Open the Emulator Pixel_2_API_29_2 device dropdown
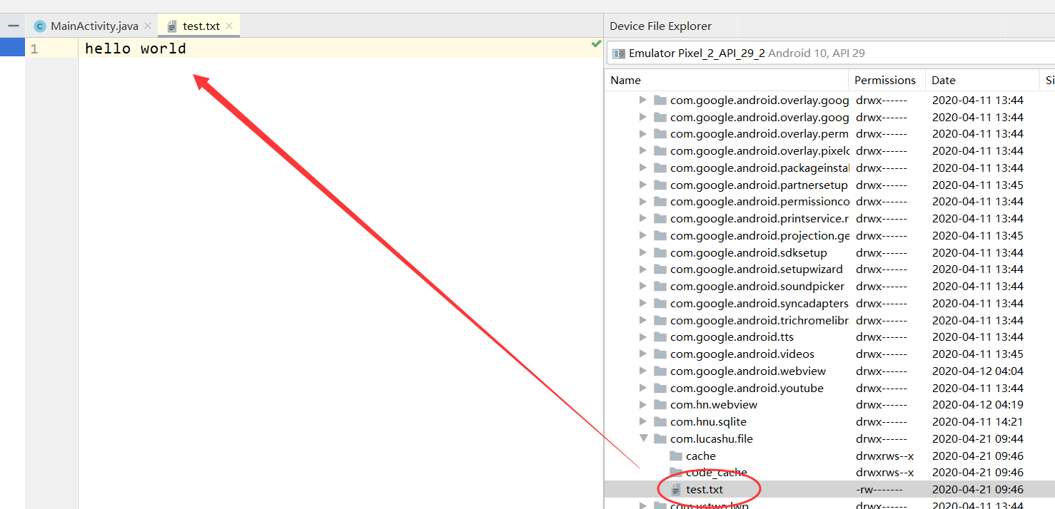The width and height of the screenshot is (1055, 509). click(830, 53)
